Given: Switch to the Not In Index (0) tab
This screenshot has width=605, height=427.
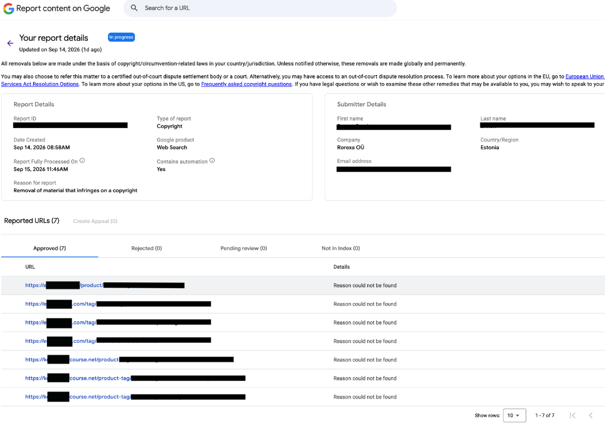Looking at the screenshot, I should click(x=340, y=248).
